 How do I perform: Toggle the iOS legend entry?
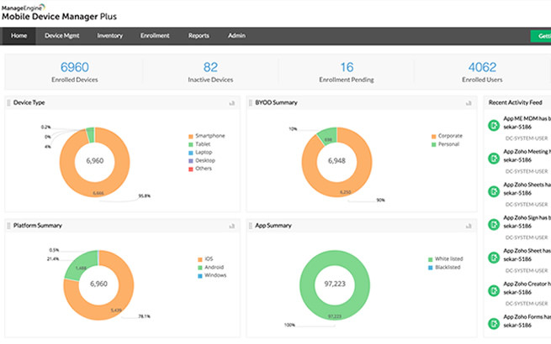pos(205,259)
